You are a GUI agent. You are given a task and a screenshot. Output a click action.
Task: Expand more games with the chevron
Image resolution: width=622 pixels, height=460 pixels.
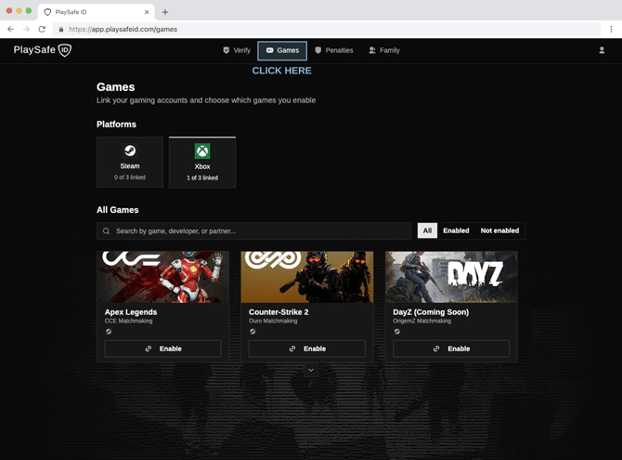(x=311, y=370)
